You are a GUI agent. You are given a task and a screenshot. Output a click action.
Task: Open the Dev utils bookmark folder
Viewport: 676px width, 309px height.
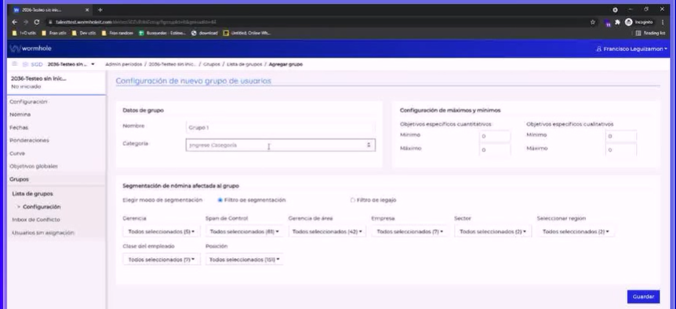point(84,33)
